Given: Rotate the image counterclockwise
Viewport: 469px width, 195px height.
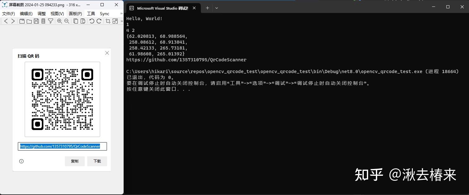Looking at the screenshot, I should pyautogui.click(x=91, y=21).
